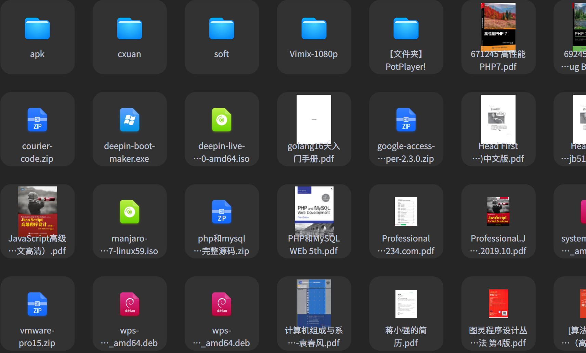Select the ZIP icon of courier-code.zip

pyautogui.click(x=37, y=120)
